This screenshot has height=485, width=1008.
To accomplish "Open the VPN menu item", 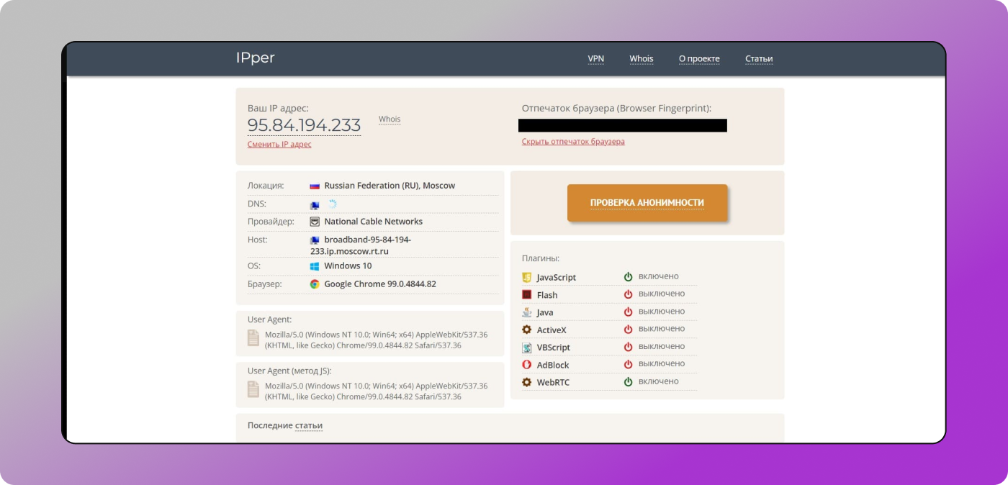I will (x=595, y=59).
